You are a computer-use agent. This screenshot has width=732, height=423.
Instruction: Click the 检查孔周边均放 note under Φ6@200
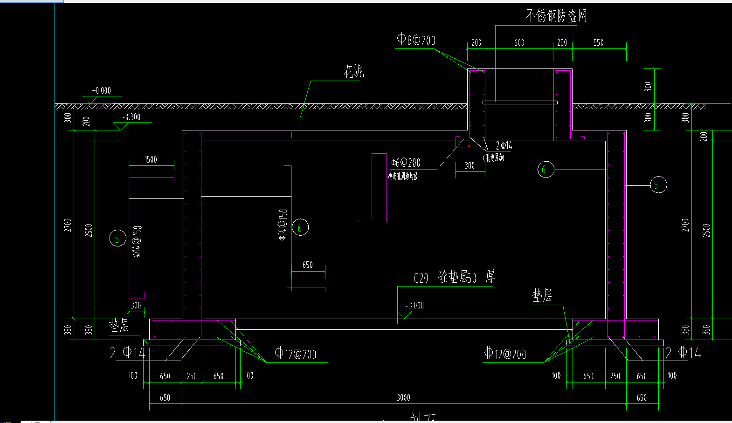[x=403, y=176]
